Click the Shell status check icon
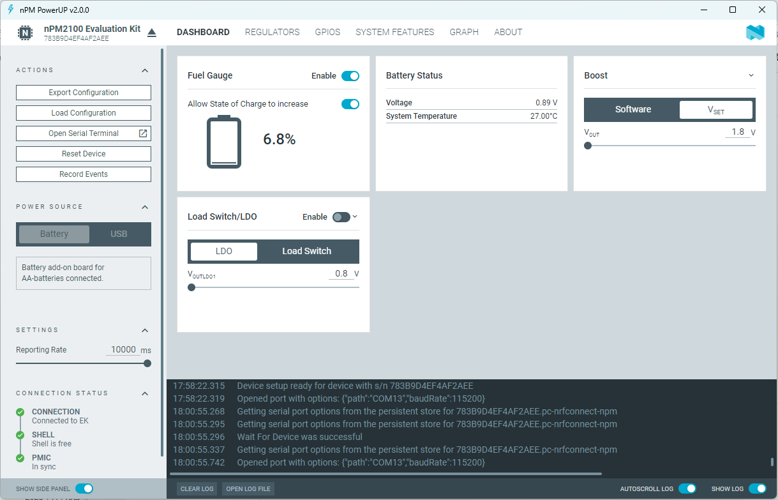The width and height of the screenshot is (778, 500). [x=20, y=436]
